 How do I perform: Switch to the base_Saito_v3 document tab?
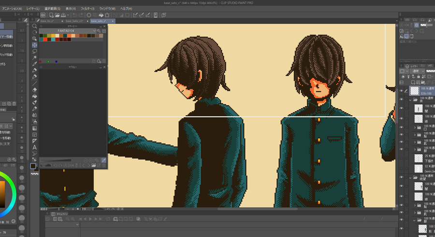click(x=74, y=21)
